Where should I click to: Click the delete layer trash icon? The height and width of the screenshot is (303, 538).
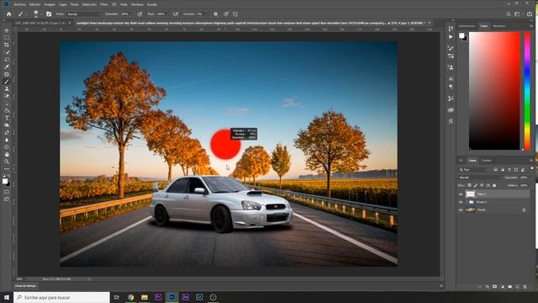pyautogui.click(x=525, y=286)
